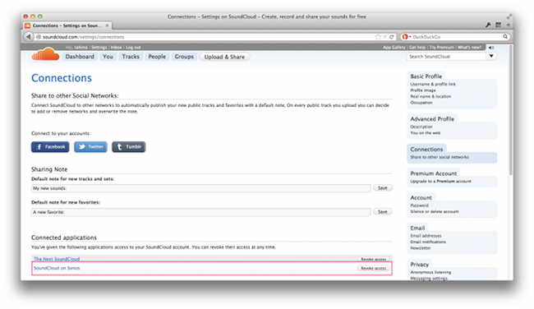This screenshot has height=309, width=534.
Task: Click the page vertical scrollbar
Action: [510, 110]
